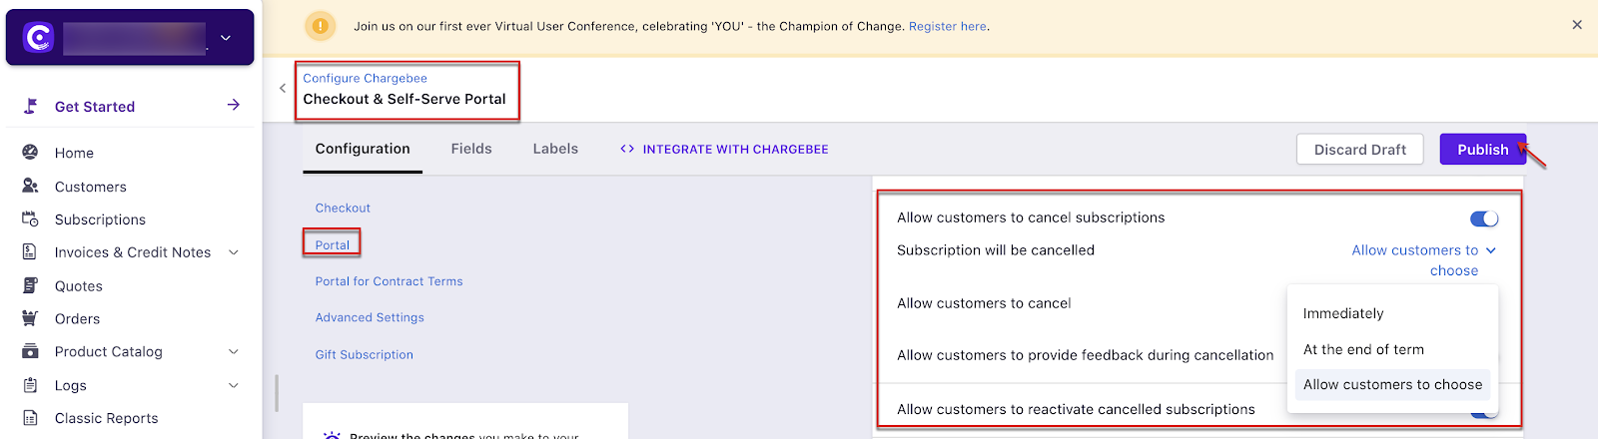The height and width of the screenshot is (439, 1598).
Task: Expand Logs chevron
Action: [234, 385]
